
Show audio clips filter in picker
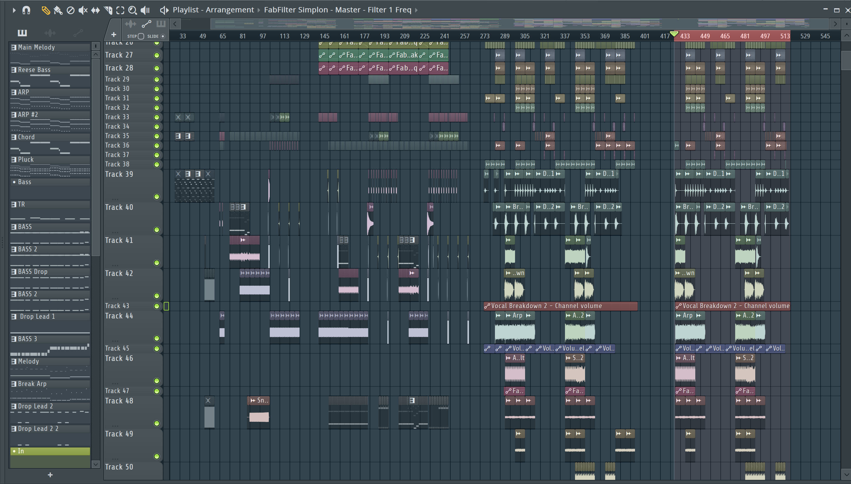(x=50, y=32)
